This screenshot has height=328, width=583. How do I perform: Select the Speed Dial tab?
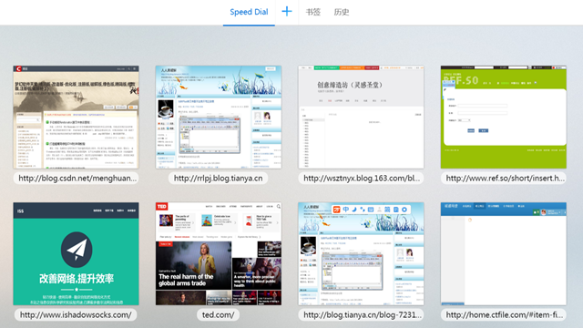(249, 12)
